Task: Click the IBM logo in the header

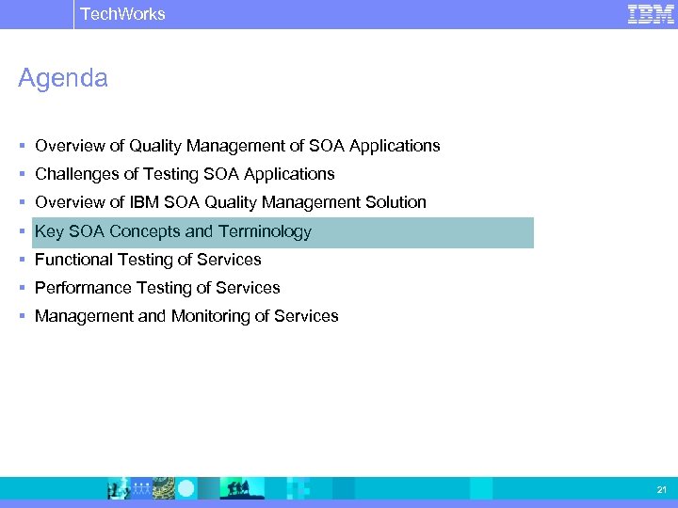Action: 651,14
